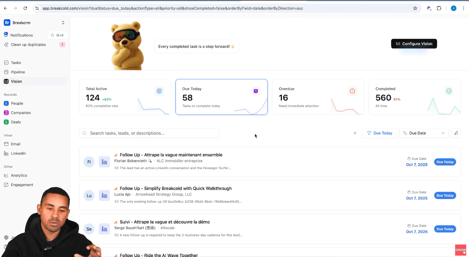This screenshot has height=257, width=469.
Task: Click Serge Baudrillart lead name
Action: [x=135, y=228]
